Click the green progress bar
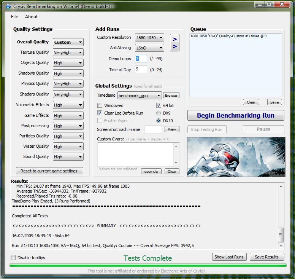 (x=148, y=265)
